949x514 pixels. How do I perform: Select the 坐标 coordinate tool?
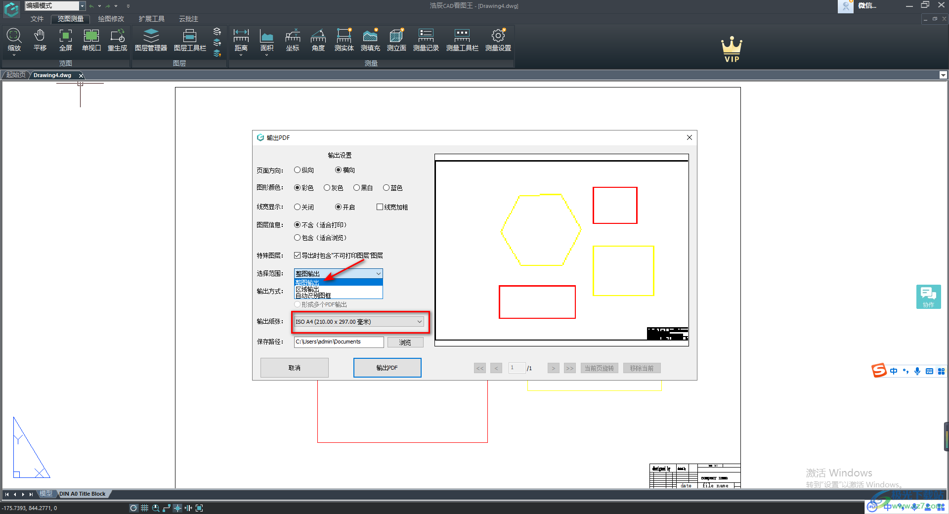coord(293,40)
